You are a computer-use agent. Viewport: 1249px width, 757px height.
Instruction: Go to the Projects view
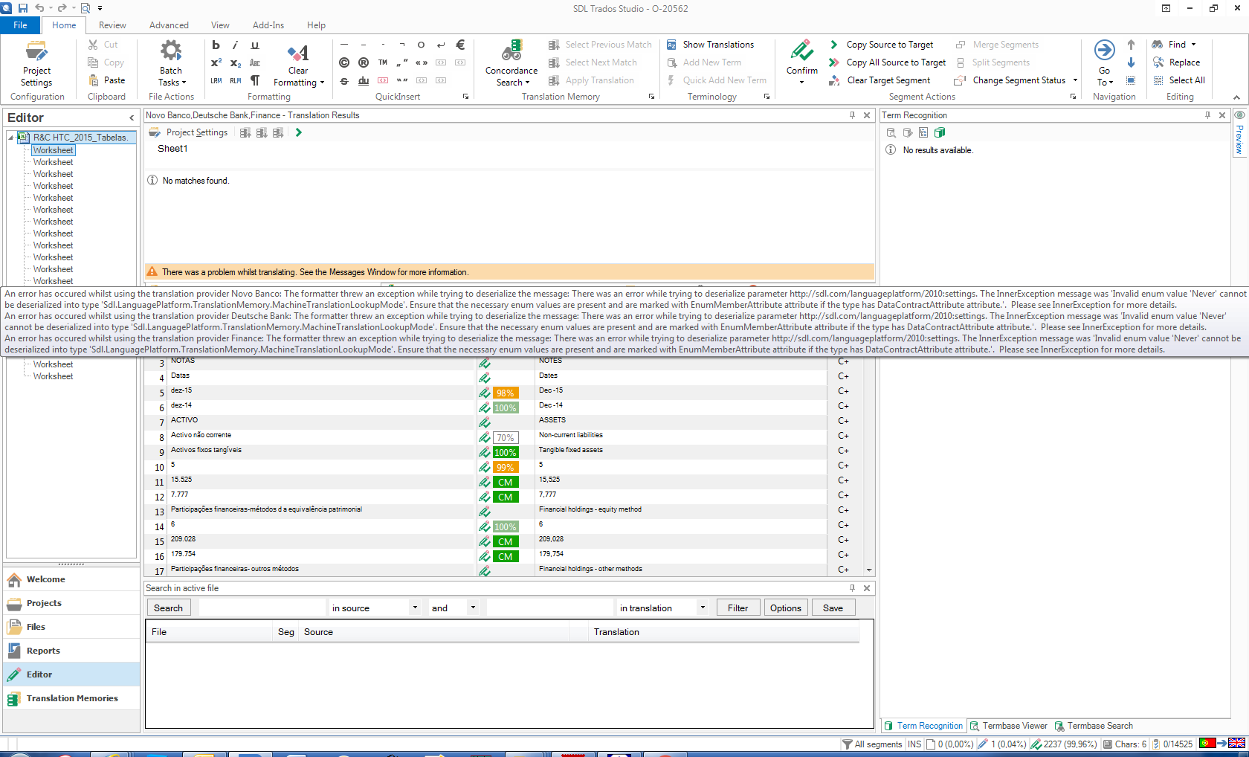pos(71,603)
